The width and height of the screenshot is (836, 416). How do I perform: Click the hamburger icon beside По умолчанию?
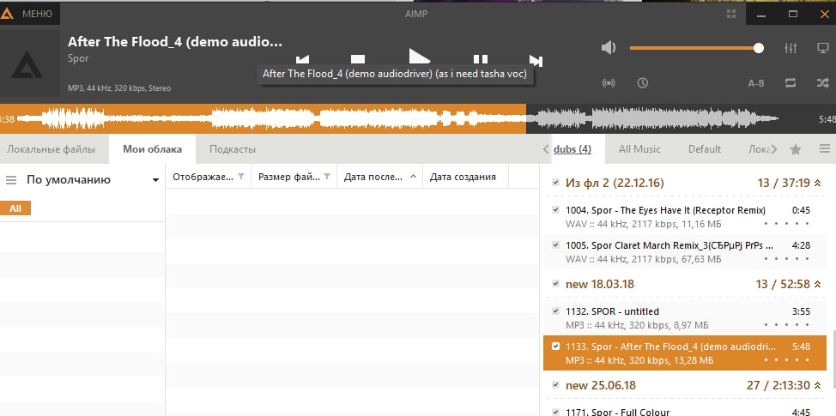11,180
